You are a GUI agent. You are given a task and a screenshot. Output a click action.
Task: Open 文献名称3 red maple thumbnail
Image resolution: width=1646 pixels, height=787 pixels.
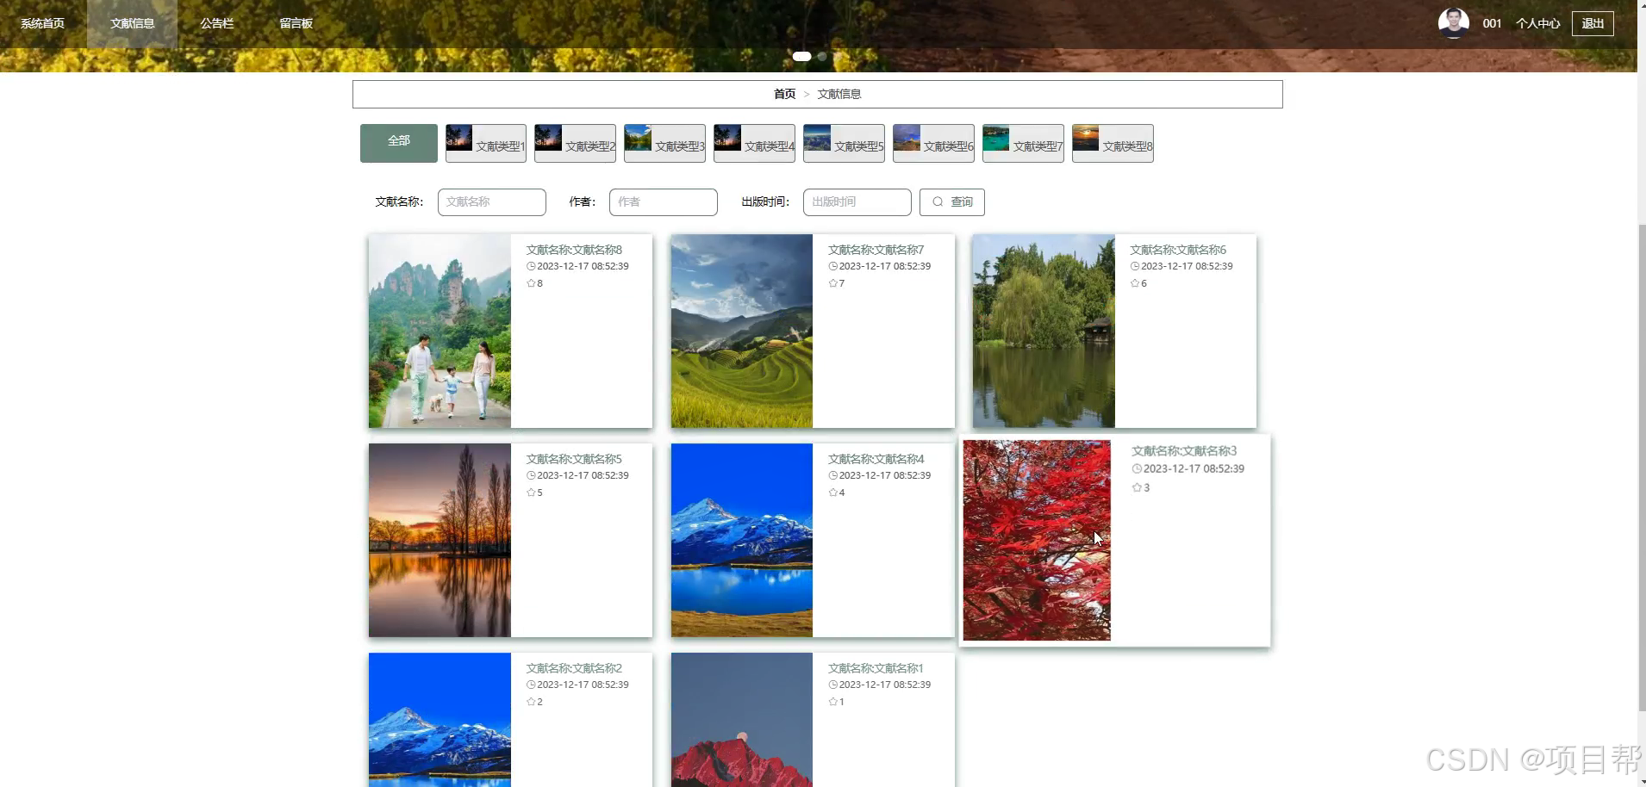point(1037,540)
